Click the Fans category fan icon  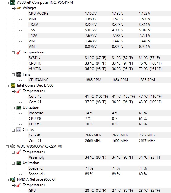(19, 74)
